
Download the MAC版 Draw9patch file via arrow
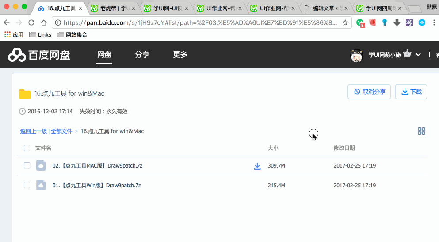[257, 166]
